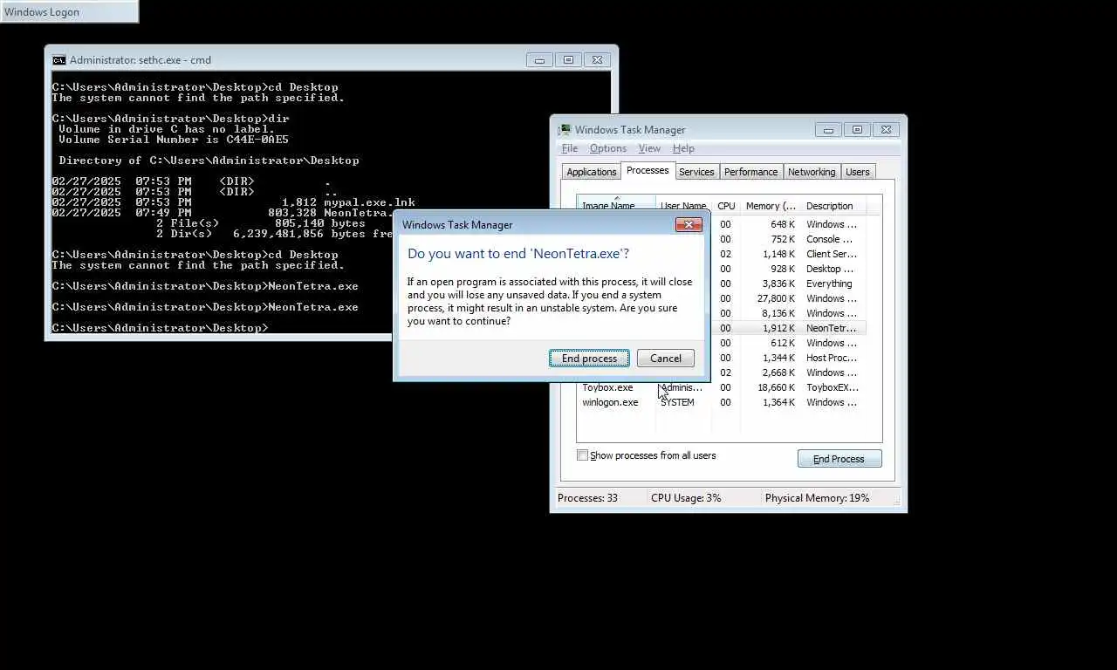Image resolution: width=1117 pixels, height=670 pixels.
Task: Click the cmd prompt input line
Action: [161, 328]
